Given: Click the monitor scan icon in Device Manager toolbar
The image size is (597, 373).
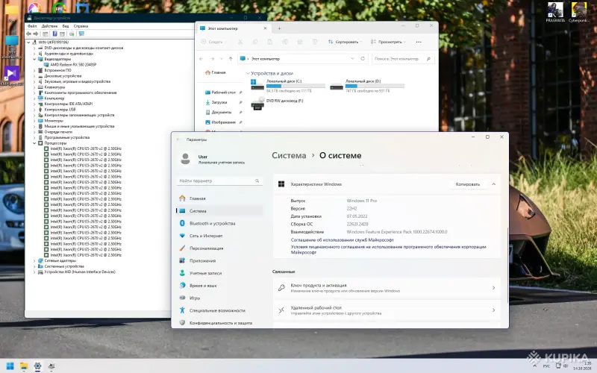Looking at the screenshot, I should (81, 34).
